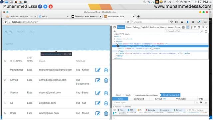Viewport: 213px width, 120px height.
Task: Delete the Ali record
Action: tap(106, 103)
